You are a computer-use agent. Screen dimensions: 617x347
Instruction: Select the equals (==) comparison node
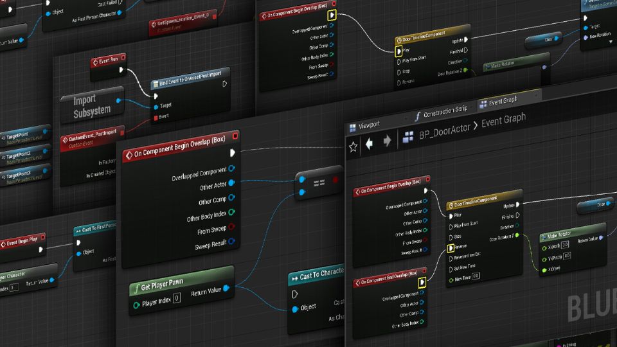tap(319, 185)
